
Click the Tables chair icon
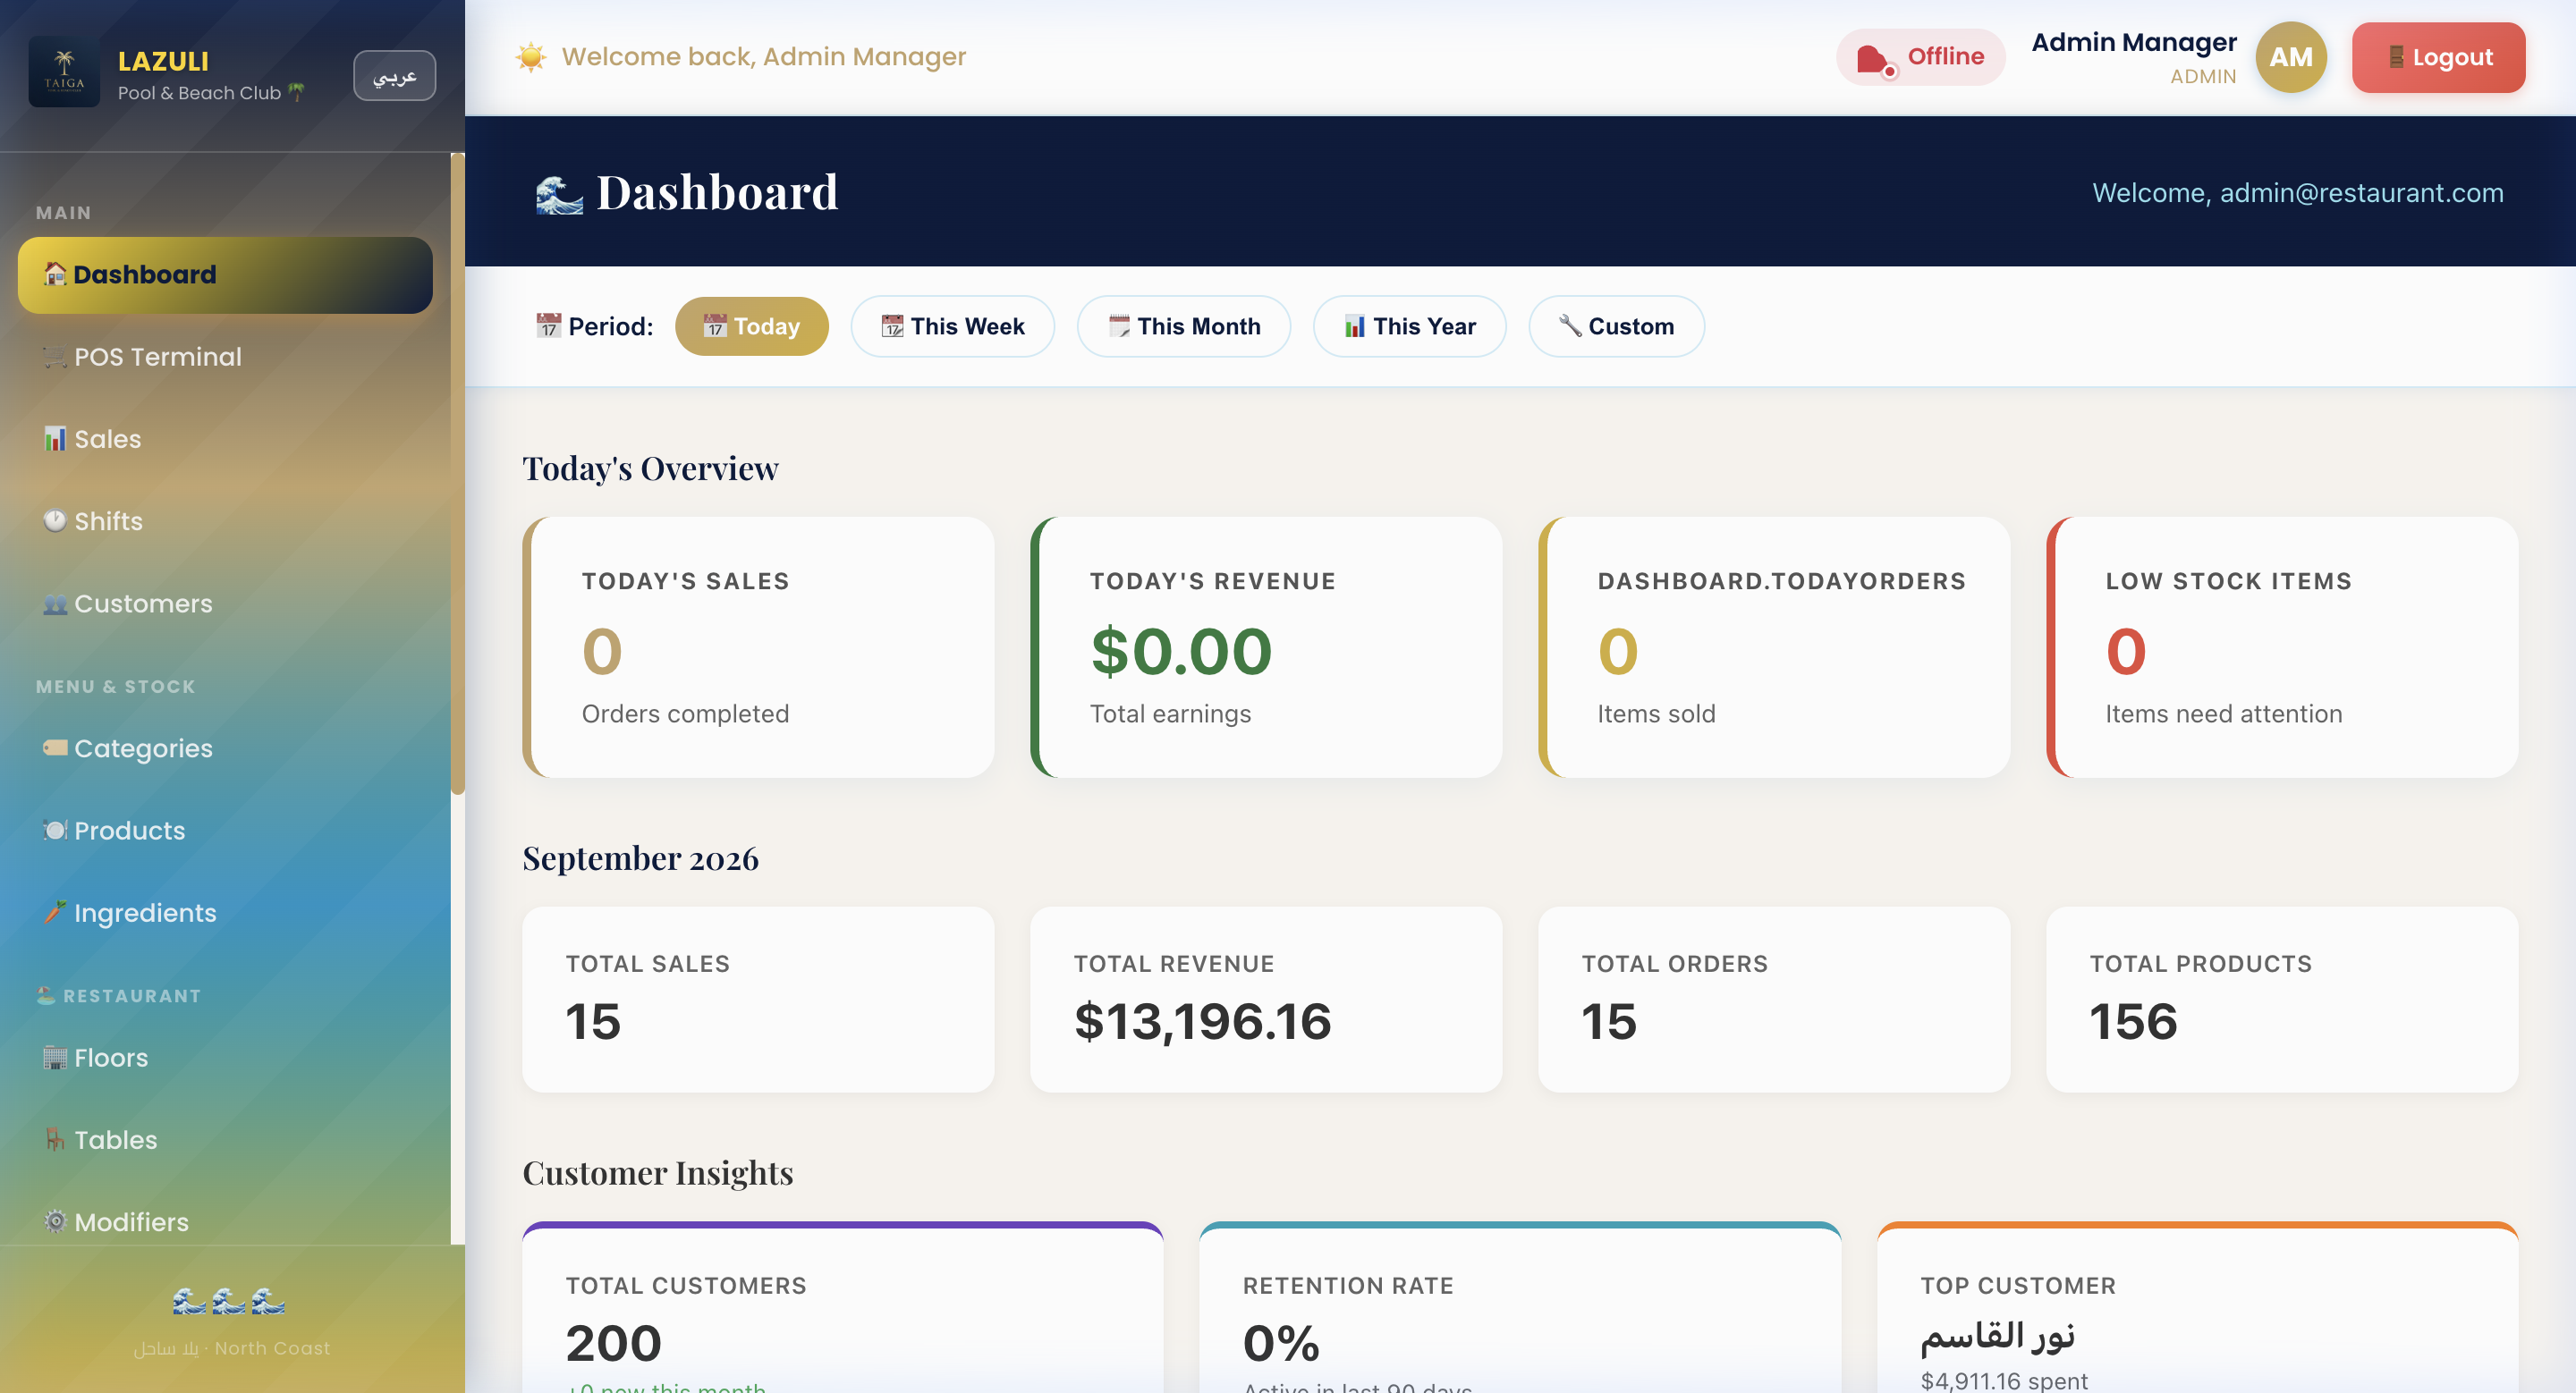55,1139
